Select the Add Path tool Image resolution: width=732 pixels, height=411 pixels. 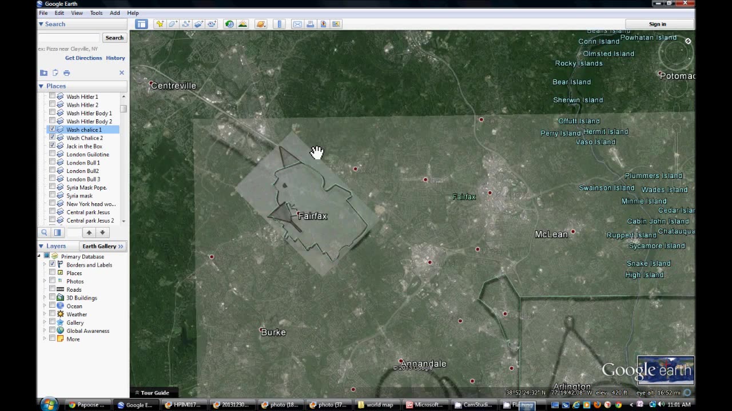tap(186, 24)
